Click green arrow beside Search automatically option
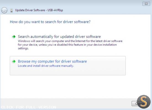This screenshot has height=110, width=152. pyautogui.click(x=14, y=36)
